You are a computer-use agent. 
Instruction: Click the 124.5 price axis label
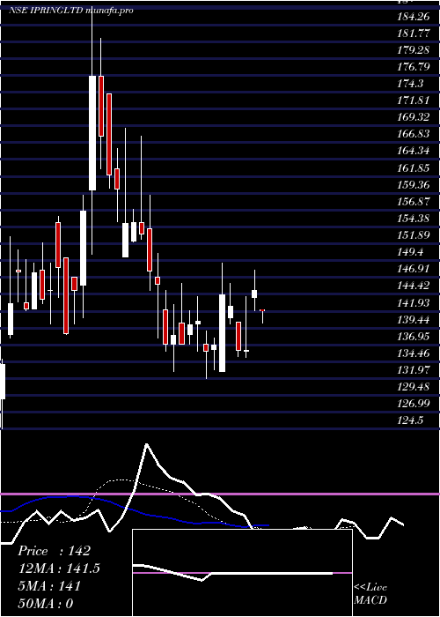tap(411, 420)
